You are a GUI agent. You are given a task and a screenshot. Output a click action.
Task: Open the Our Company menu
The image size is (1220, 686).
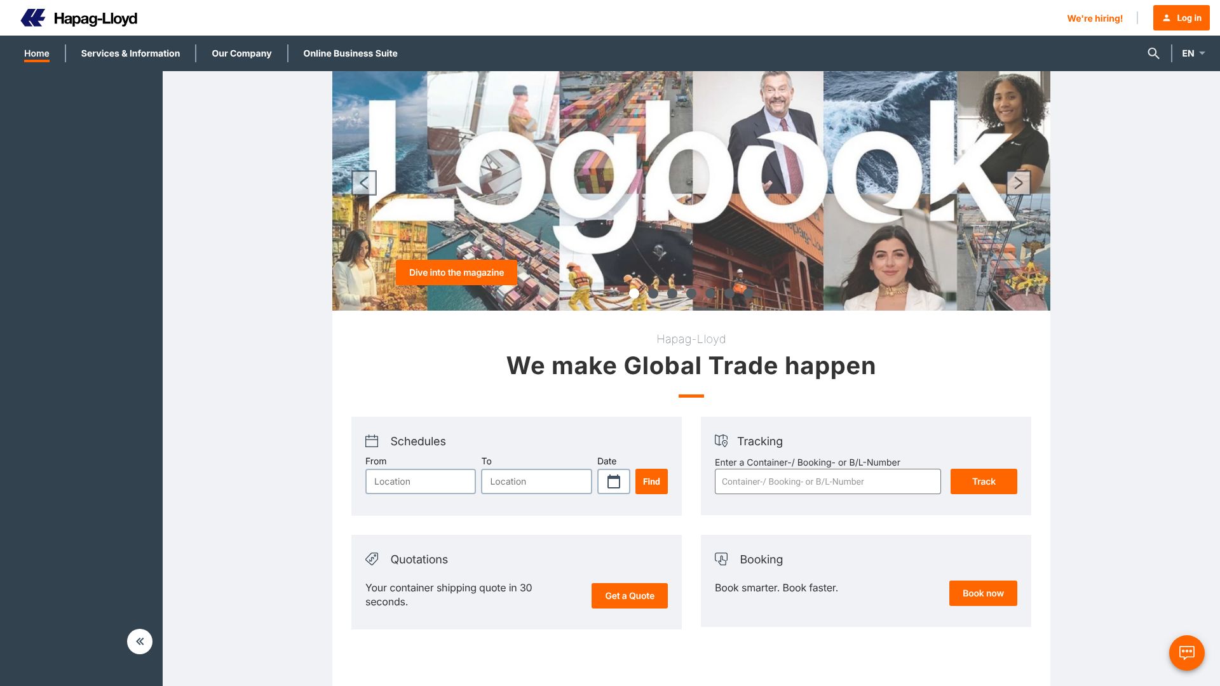pos(241,53)
